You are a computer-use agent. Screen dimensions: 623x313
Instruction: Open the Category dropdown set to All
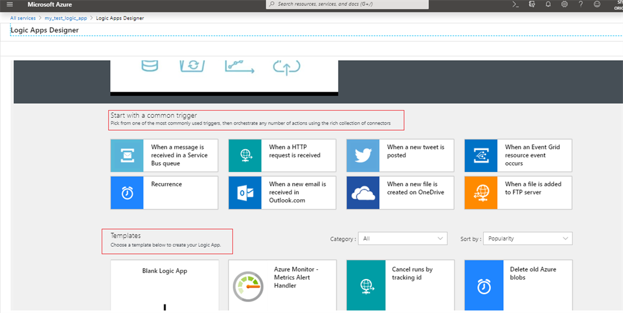coord(403,238)
